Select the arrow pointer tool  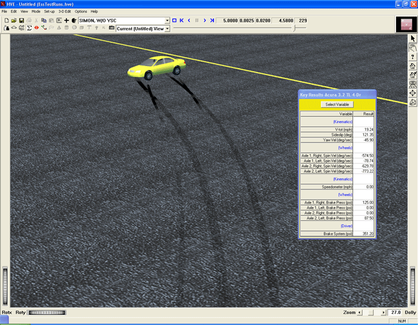click(x=413, y=39)
